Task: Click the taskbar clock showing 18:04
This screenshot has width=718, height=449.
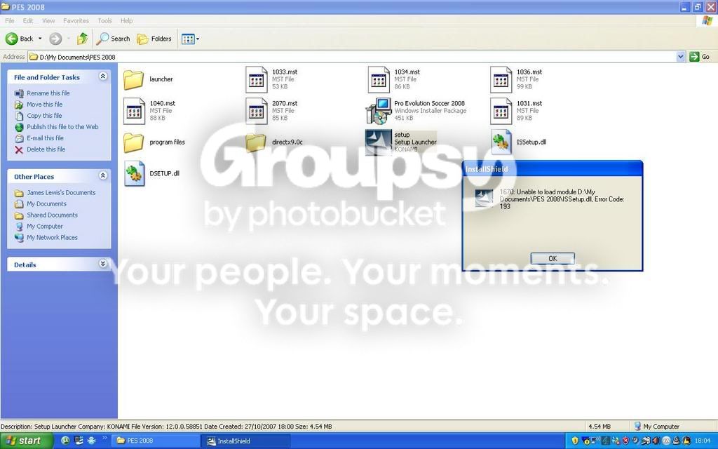Action: pyautogui.click(x=703, y=441)
